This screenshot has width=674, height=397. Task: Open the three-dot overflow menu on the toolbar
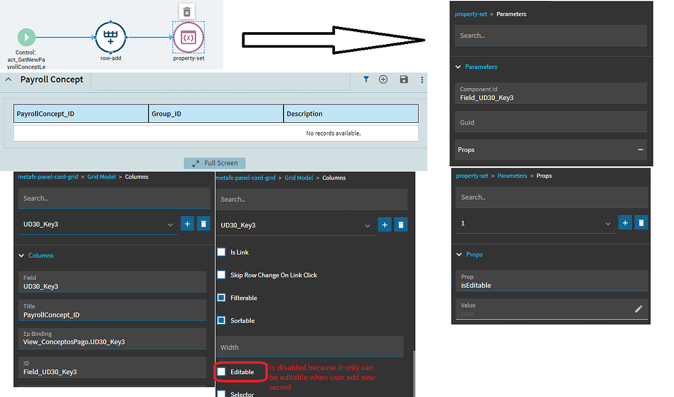(421, 79)
